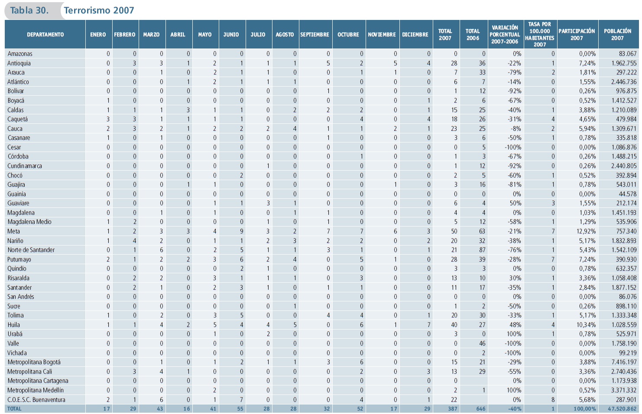Select the Metropolitana Bogotá row label
The image size is (642, 414).
pos(34,362)
